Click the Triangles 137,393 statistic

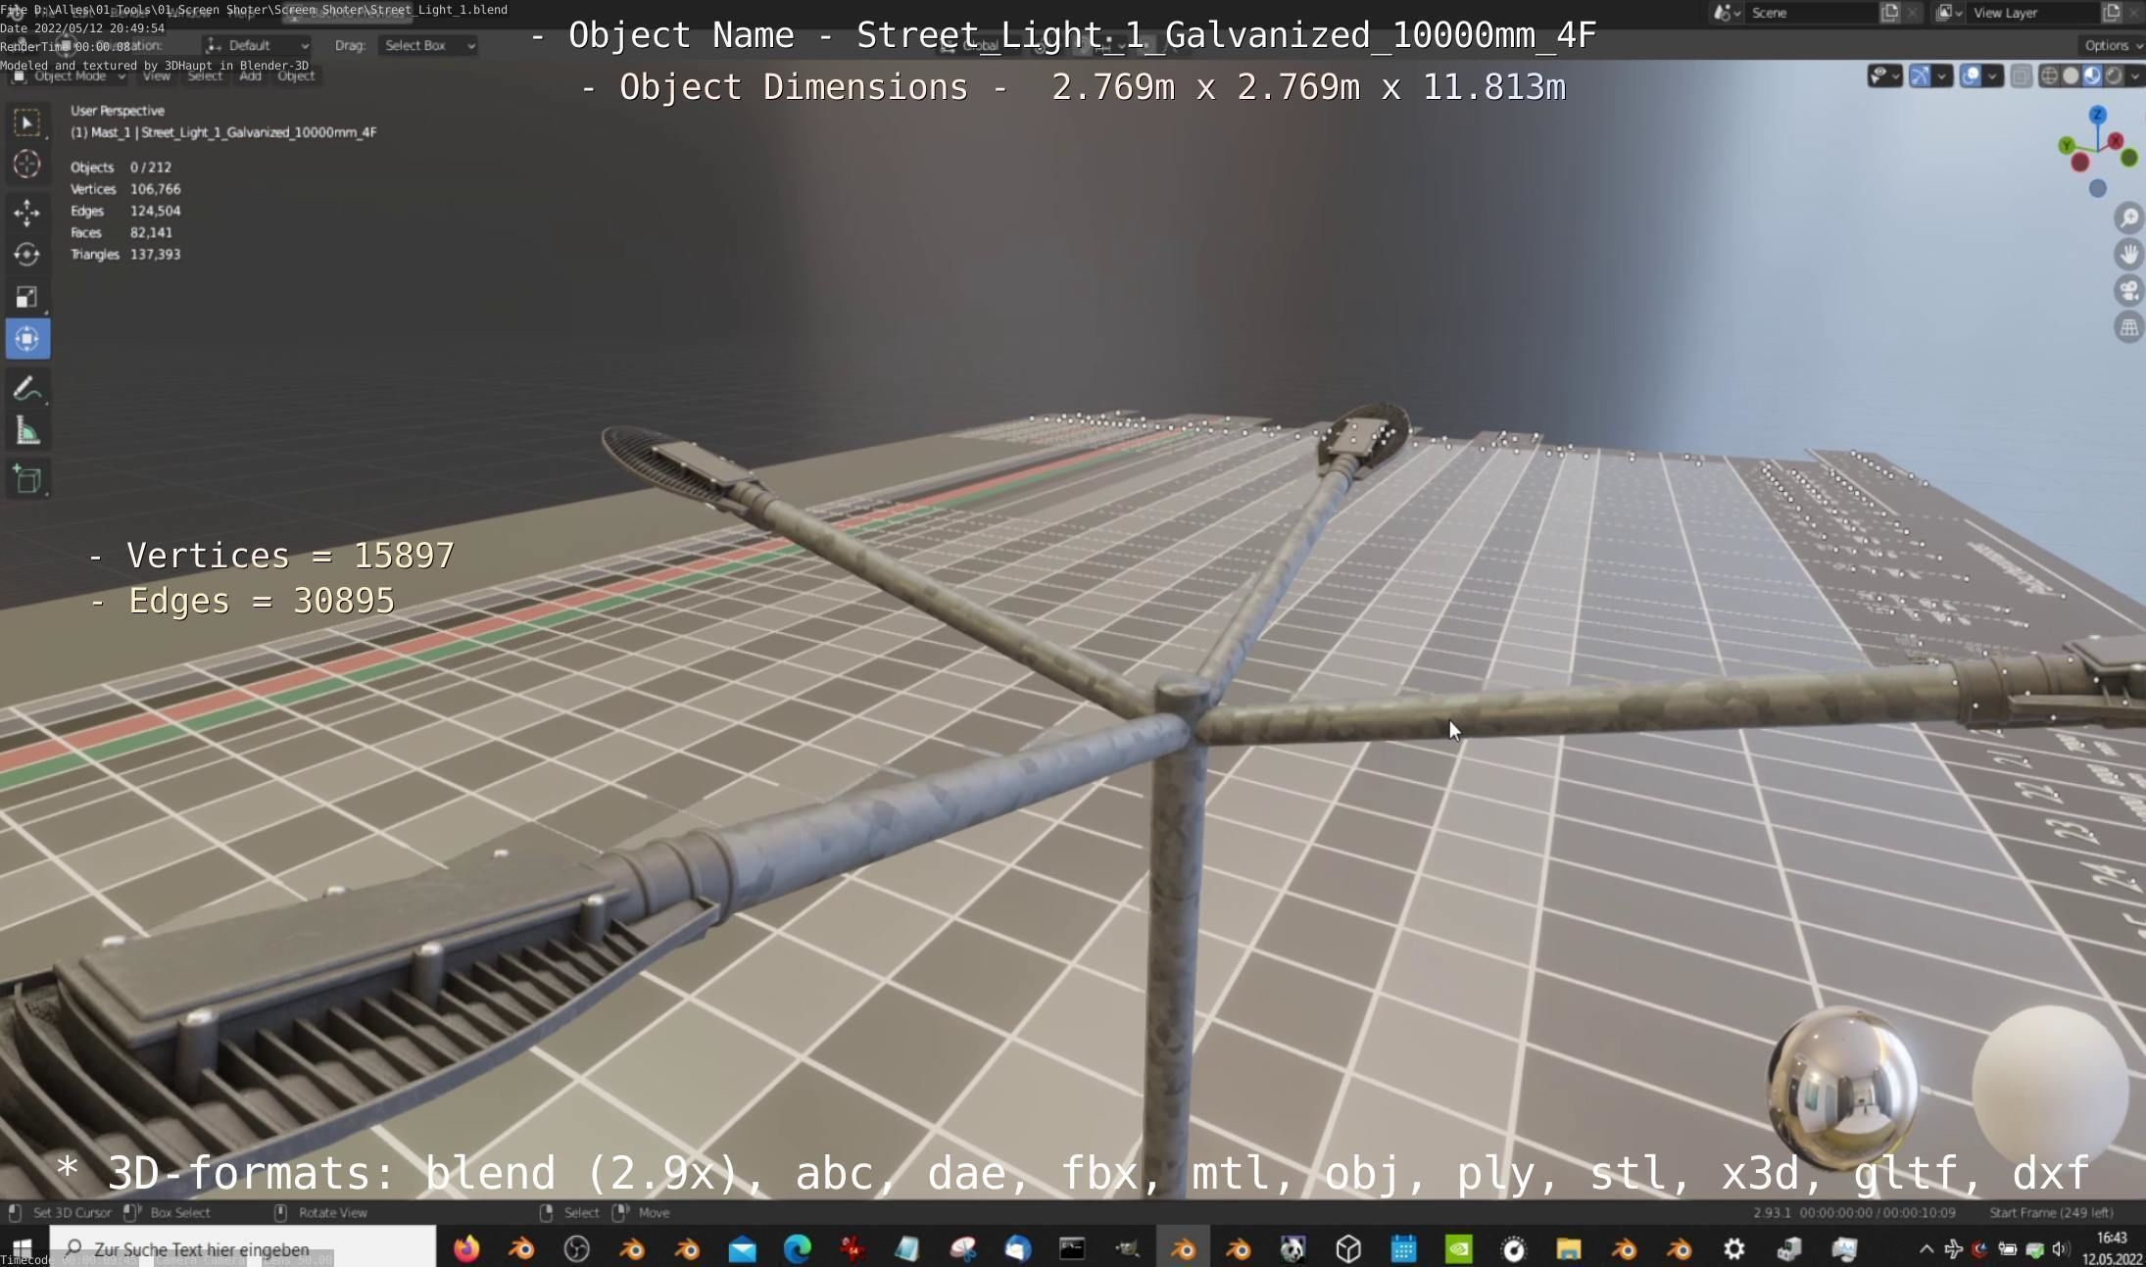click(125, 254)
